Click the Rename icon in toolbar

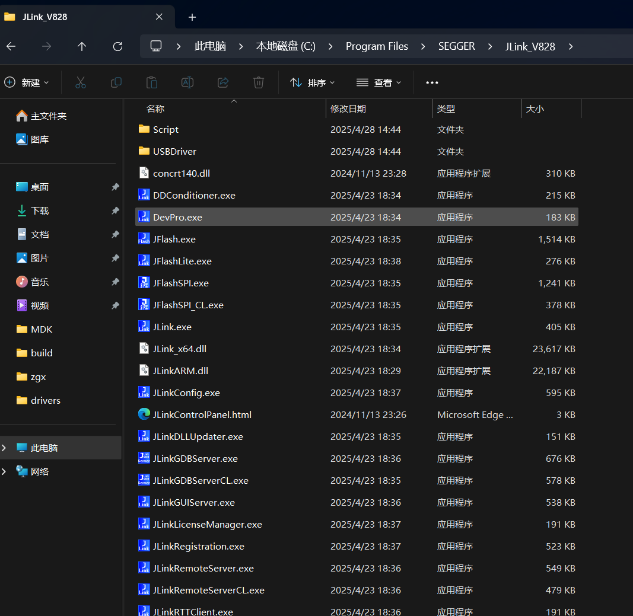[x=187, y=82]
